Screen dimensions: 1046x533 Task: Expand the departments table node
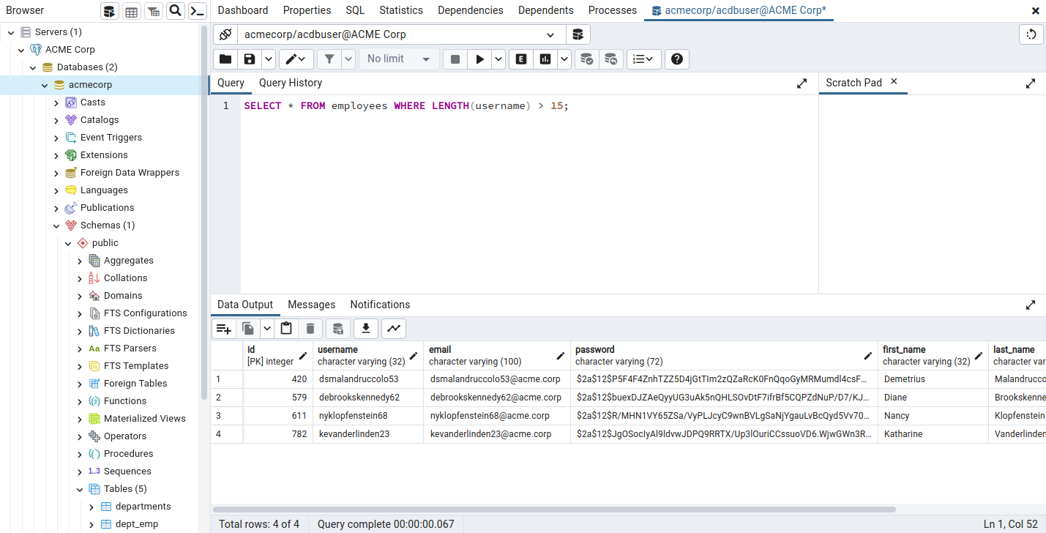coord(91,507)
